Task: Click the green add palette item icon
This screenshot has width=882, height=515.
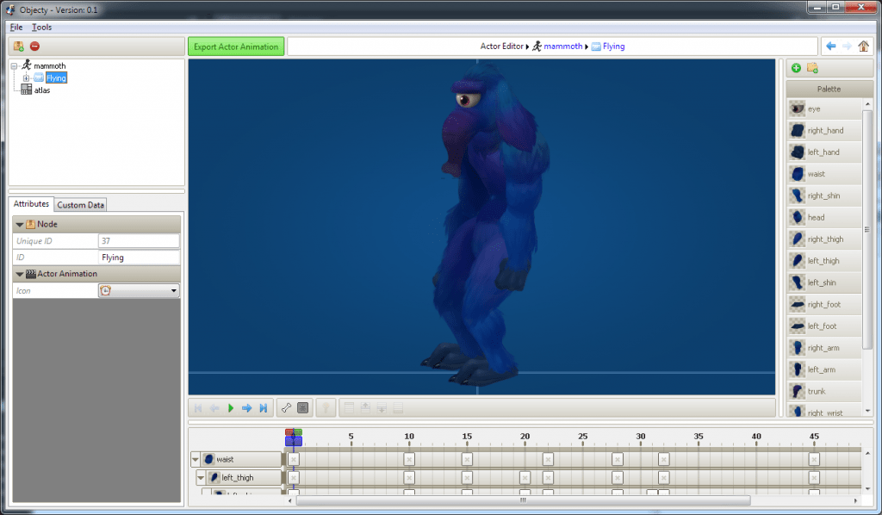Action: click(796, 68)
